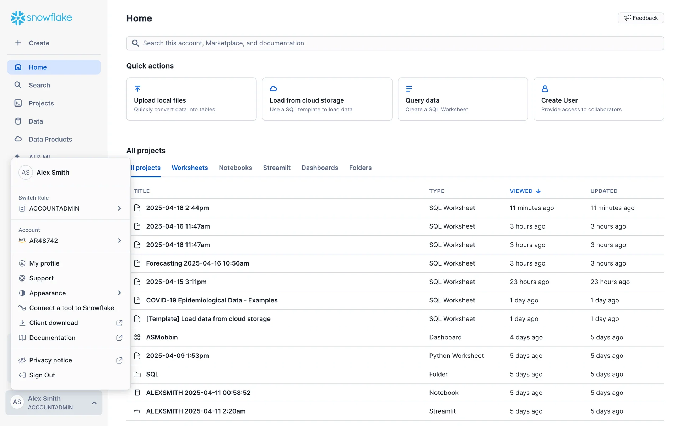Click the Load from cloud storage icon
The image size is (682, 426).
[273, 88]
